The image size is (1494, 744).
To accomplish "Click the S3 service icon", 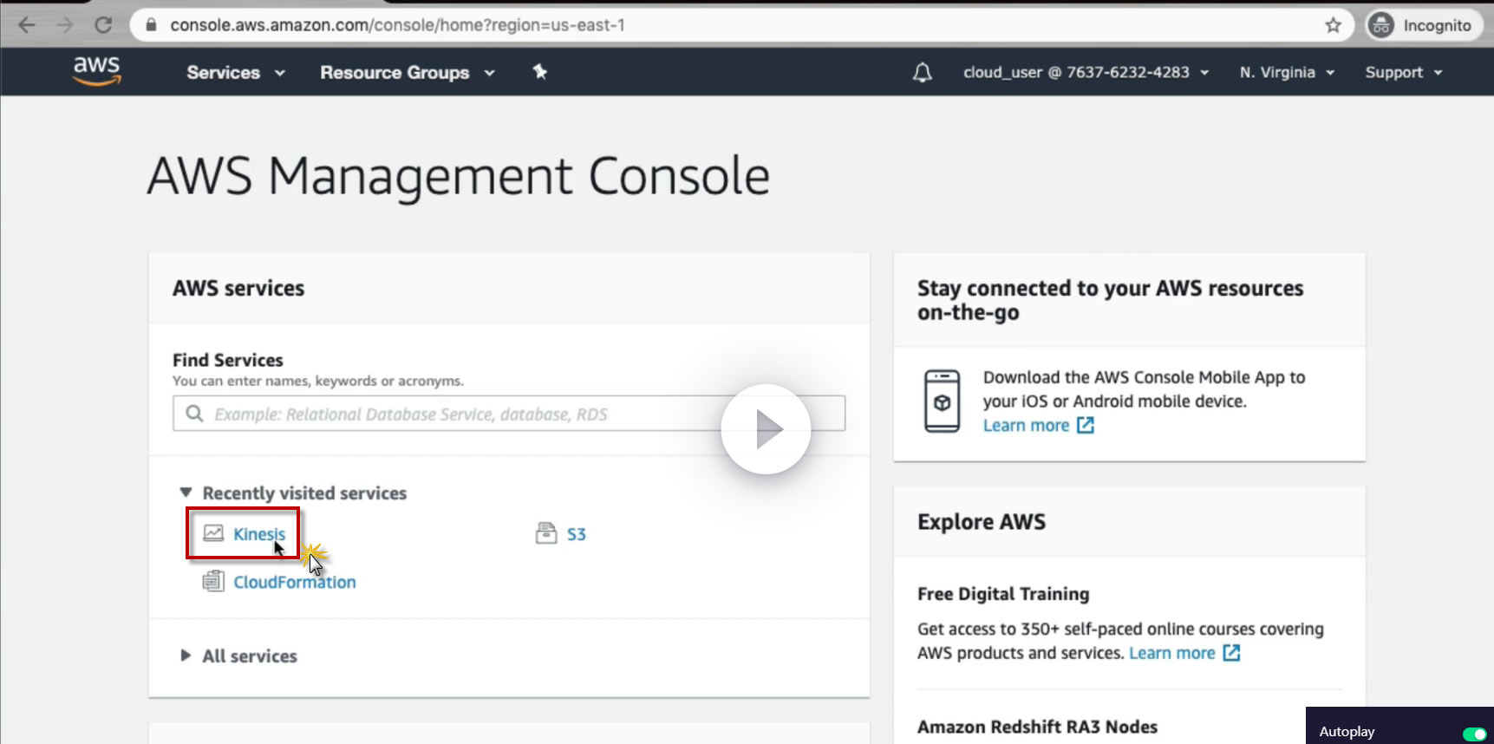I will tap(545, 533).
